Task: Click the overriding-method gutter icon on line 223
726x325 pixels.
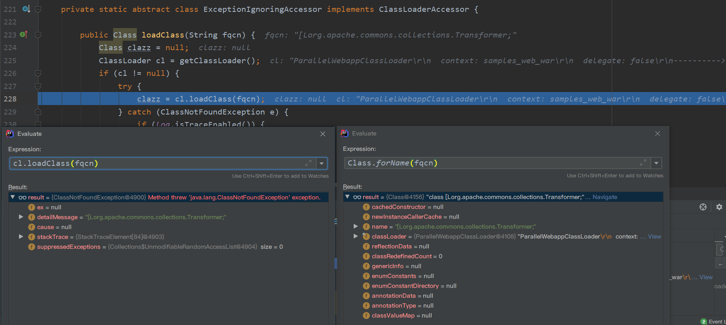Action: 24,34
